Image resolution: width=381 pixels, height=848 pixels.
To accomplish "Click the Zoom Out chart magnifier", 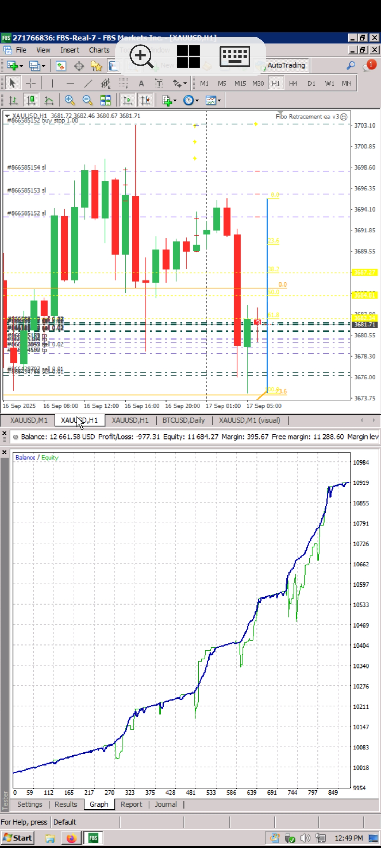I will [x=87, y=101].
